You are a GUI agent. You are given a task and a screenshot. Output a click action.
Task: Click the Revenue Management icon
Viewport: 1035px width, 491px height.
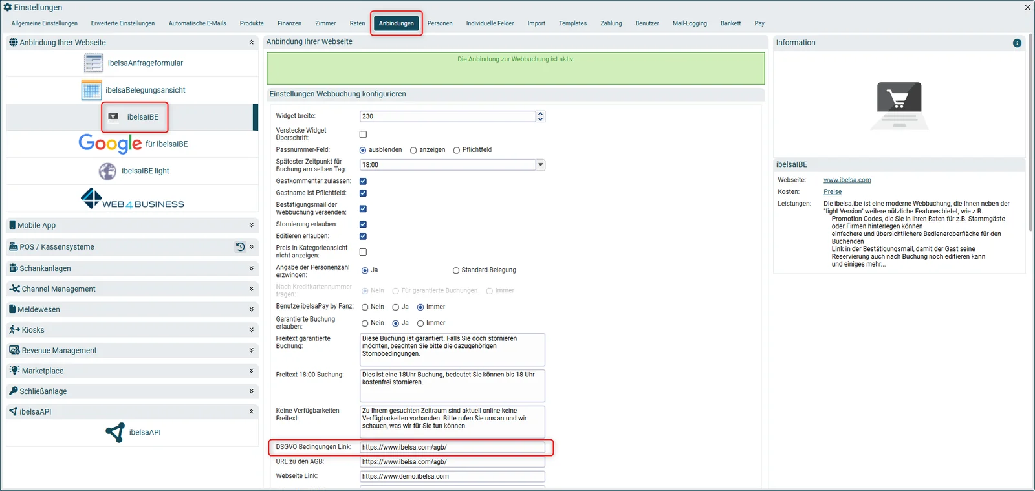(14, 350)
